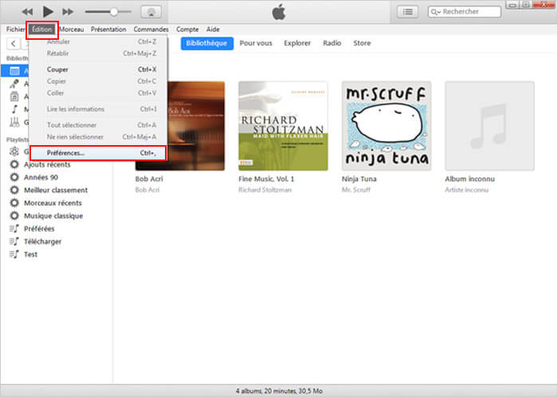558x397 pixels.
Task: Open the Présentation menu
Action: 108,29
